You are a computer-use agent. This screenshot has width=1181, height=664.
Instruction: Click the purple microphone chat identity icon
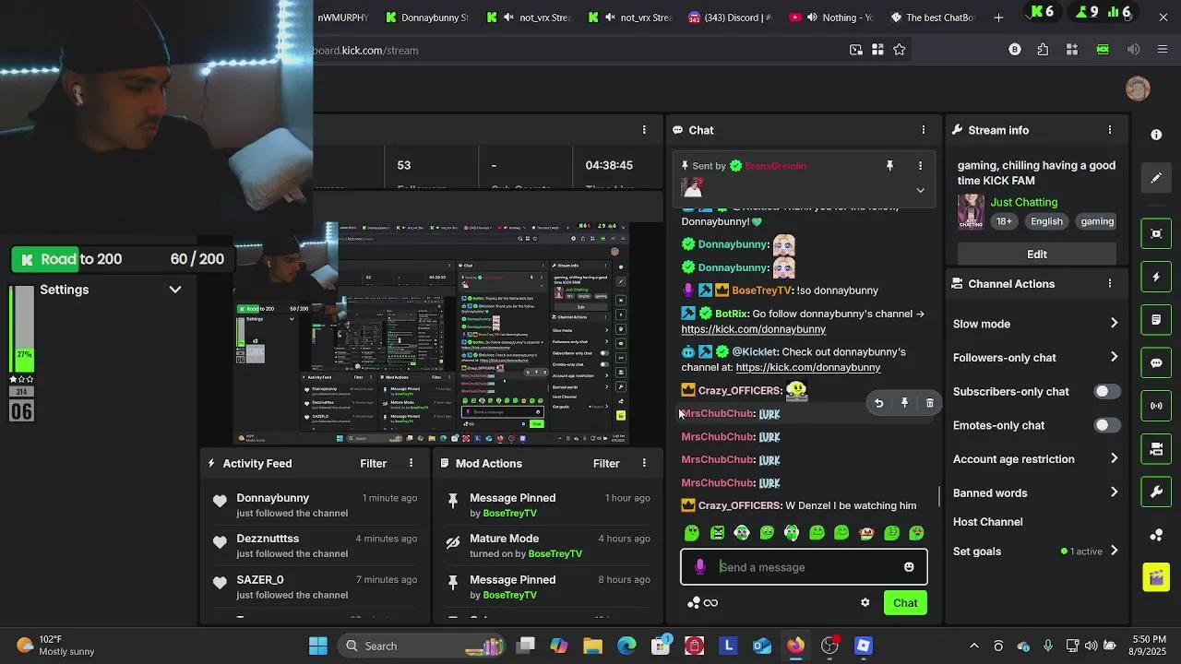point(700,567)
